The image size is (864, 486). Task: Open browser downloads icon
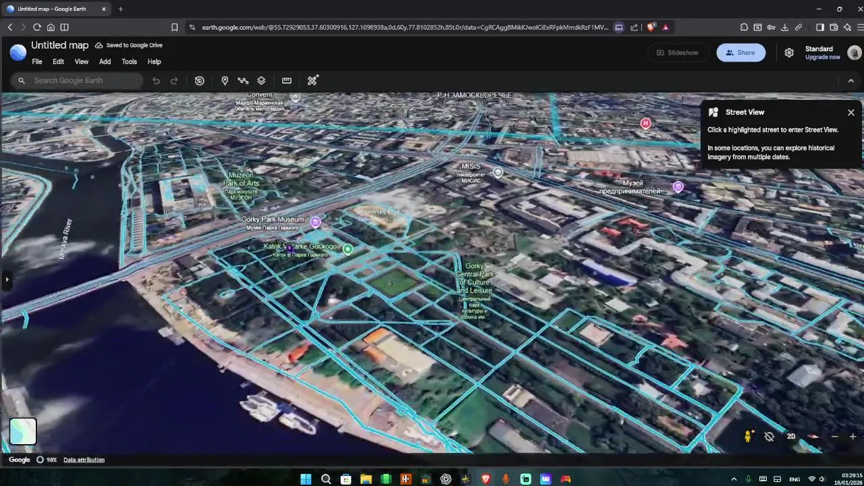(x=784, y=27)
